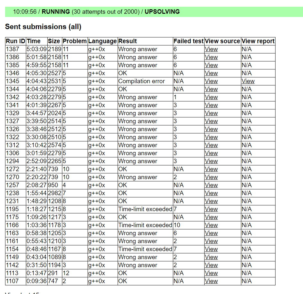Open source code of run 1238
Screen dimensions: 303x294
click(211, 193)
